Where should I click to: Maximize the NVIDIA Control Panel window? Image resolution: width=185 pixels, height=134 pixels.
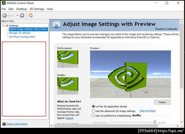[167, 3]
